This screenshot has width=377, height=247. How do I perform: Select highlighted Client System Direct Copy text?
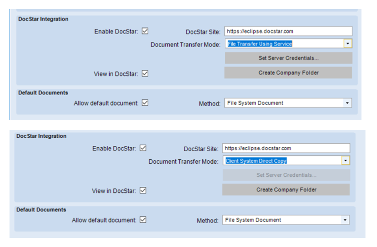(x=256, y=161)
